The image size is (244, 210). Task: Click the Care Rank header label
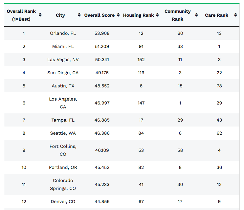coord(217,15)
